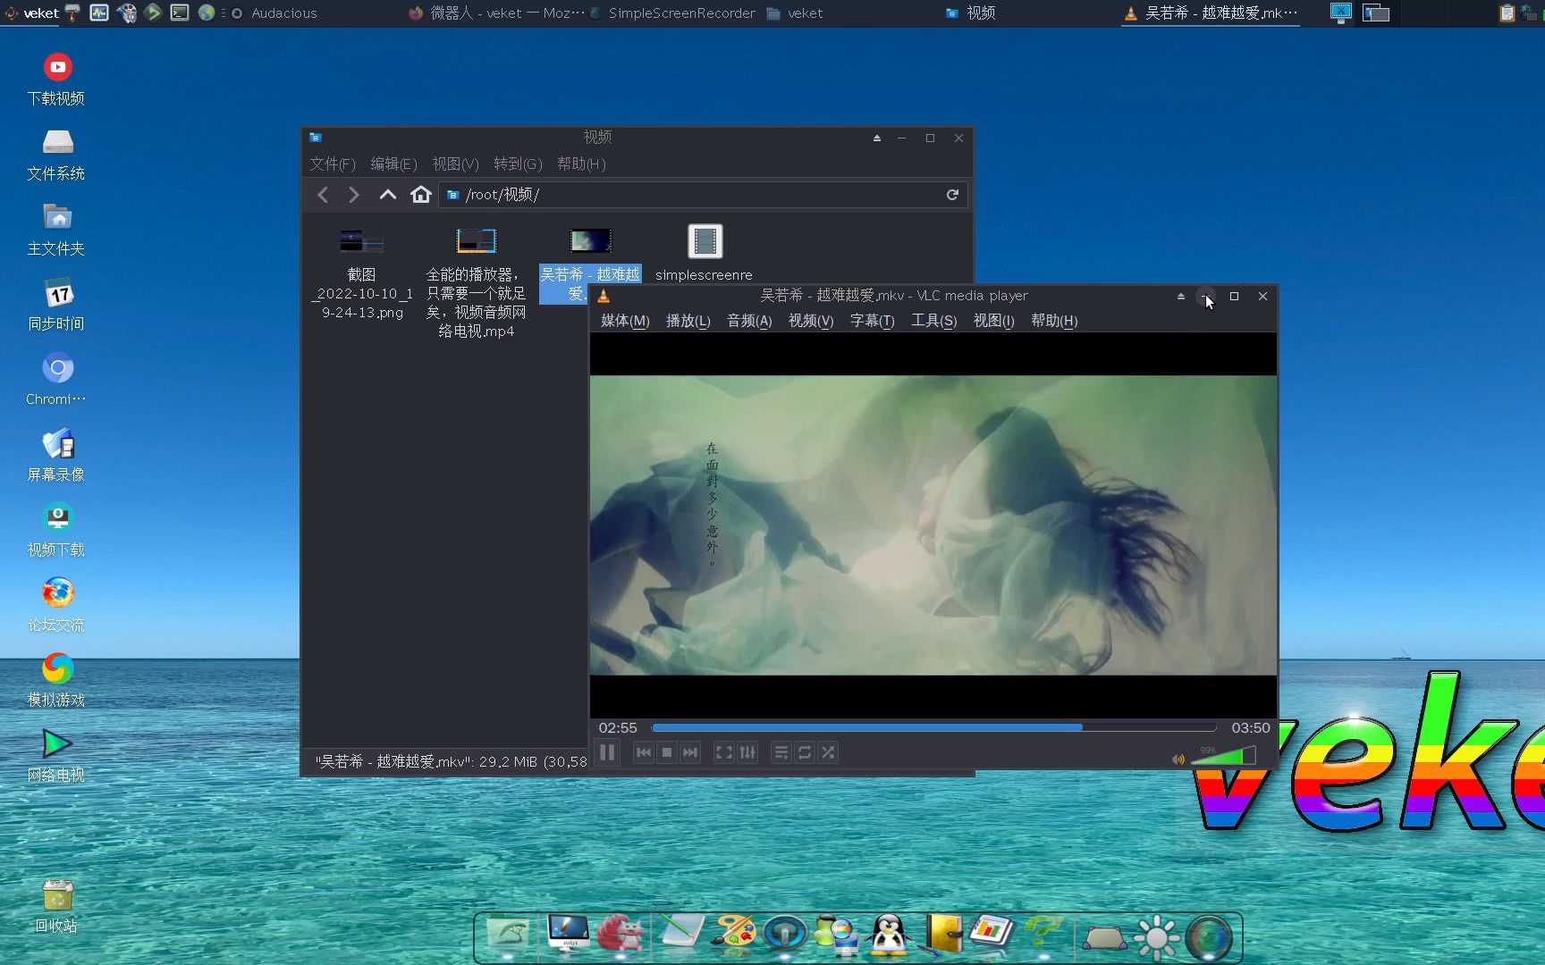
Task: Open system monitor icon in top panel
Action: (99, 13)
